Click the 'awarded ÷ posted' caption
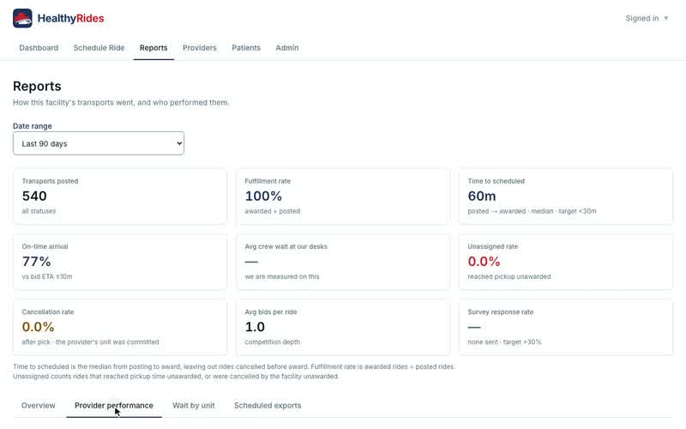Viewport: 686px width, 429px height. 273,211
